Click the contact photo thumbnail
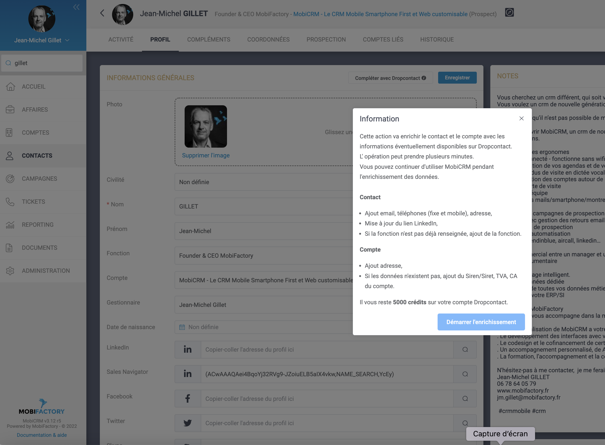Screen dimensions: 605x445 [206, 126]
